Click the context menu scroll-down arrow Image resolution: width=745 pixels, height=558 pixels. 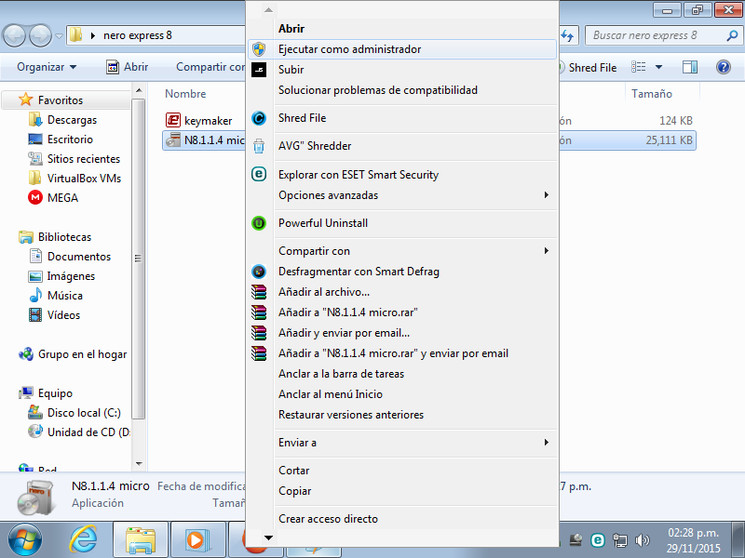tap(268, 538)
